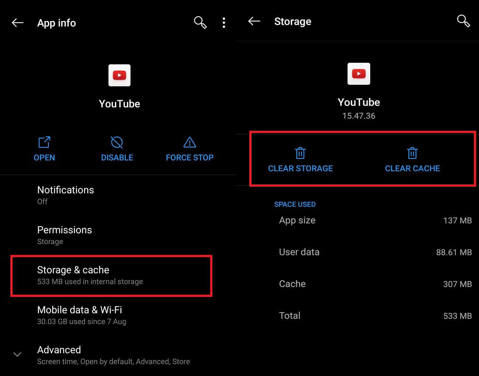Select the User data row

[x=375, y=252]
